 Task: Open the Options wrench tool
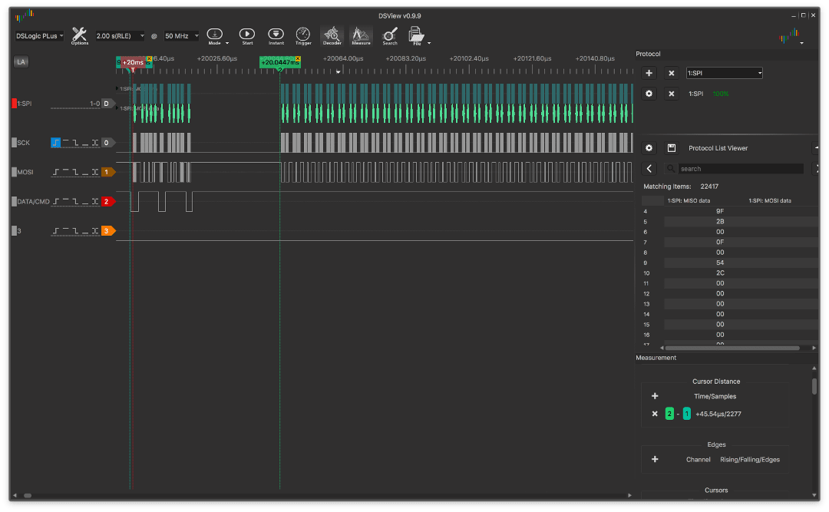pyautogui.click(x=79, y=35)
